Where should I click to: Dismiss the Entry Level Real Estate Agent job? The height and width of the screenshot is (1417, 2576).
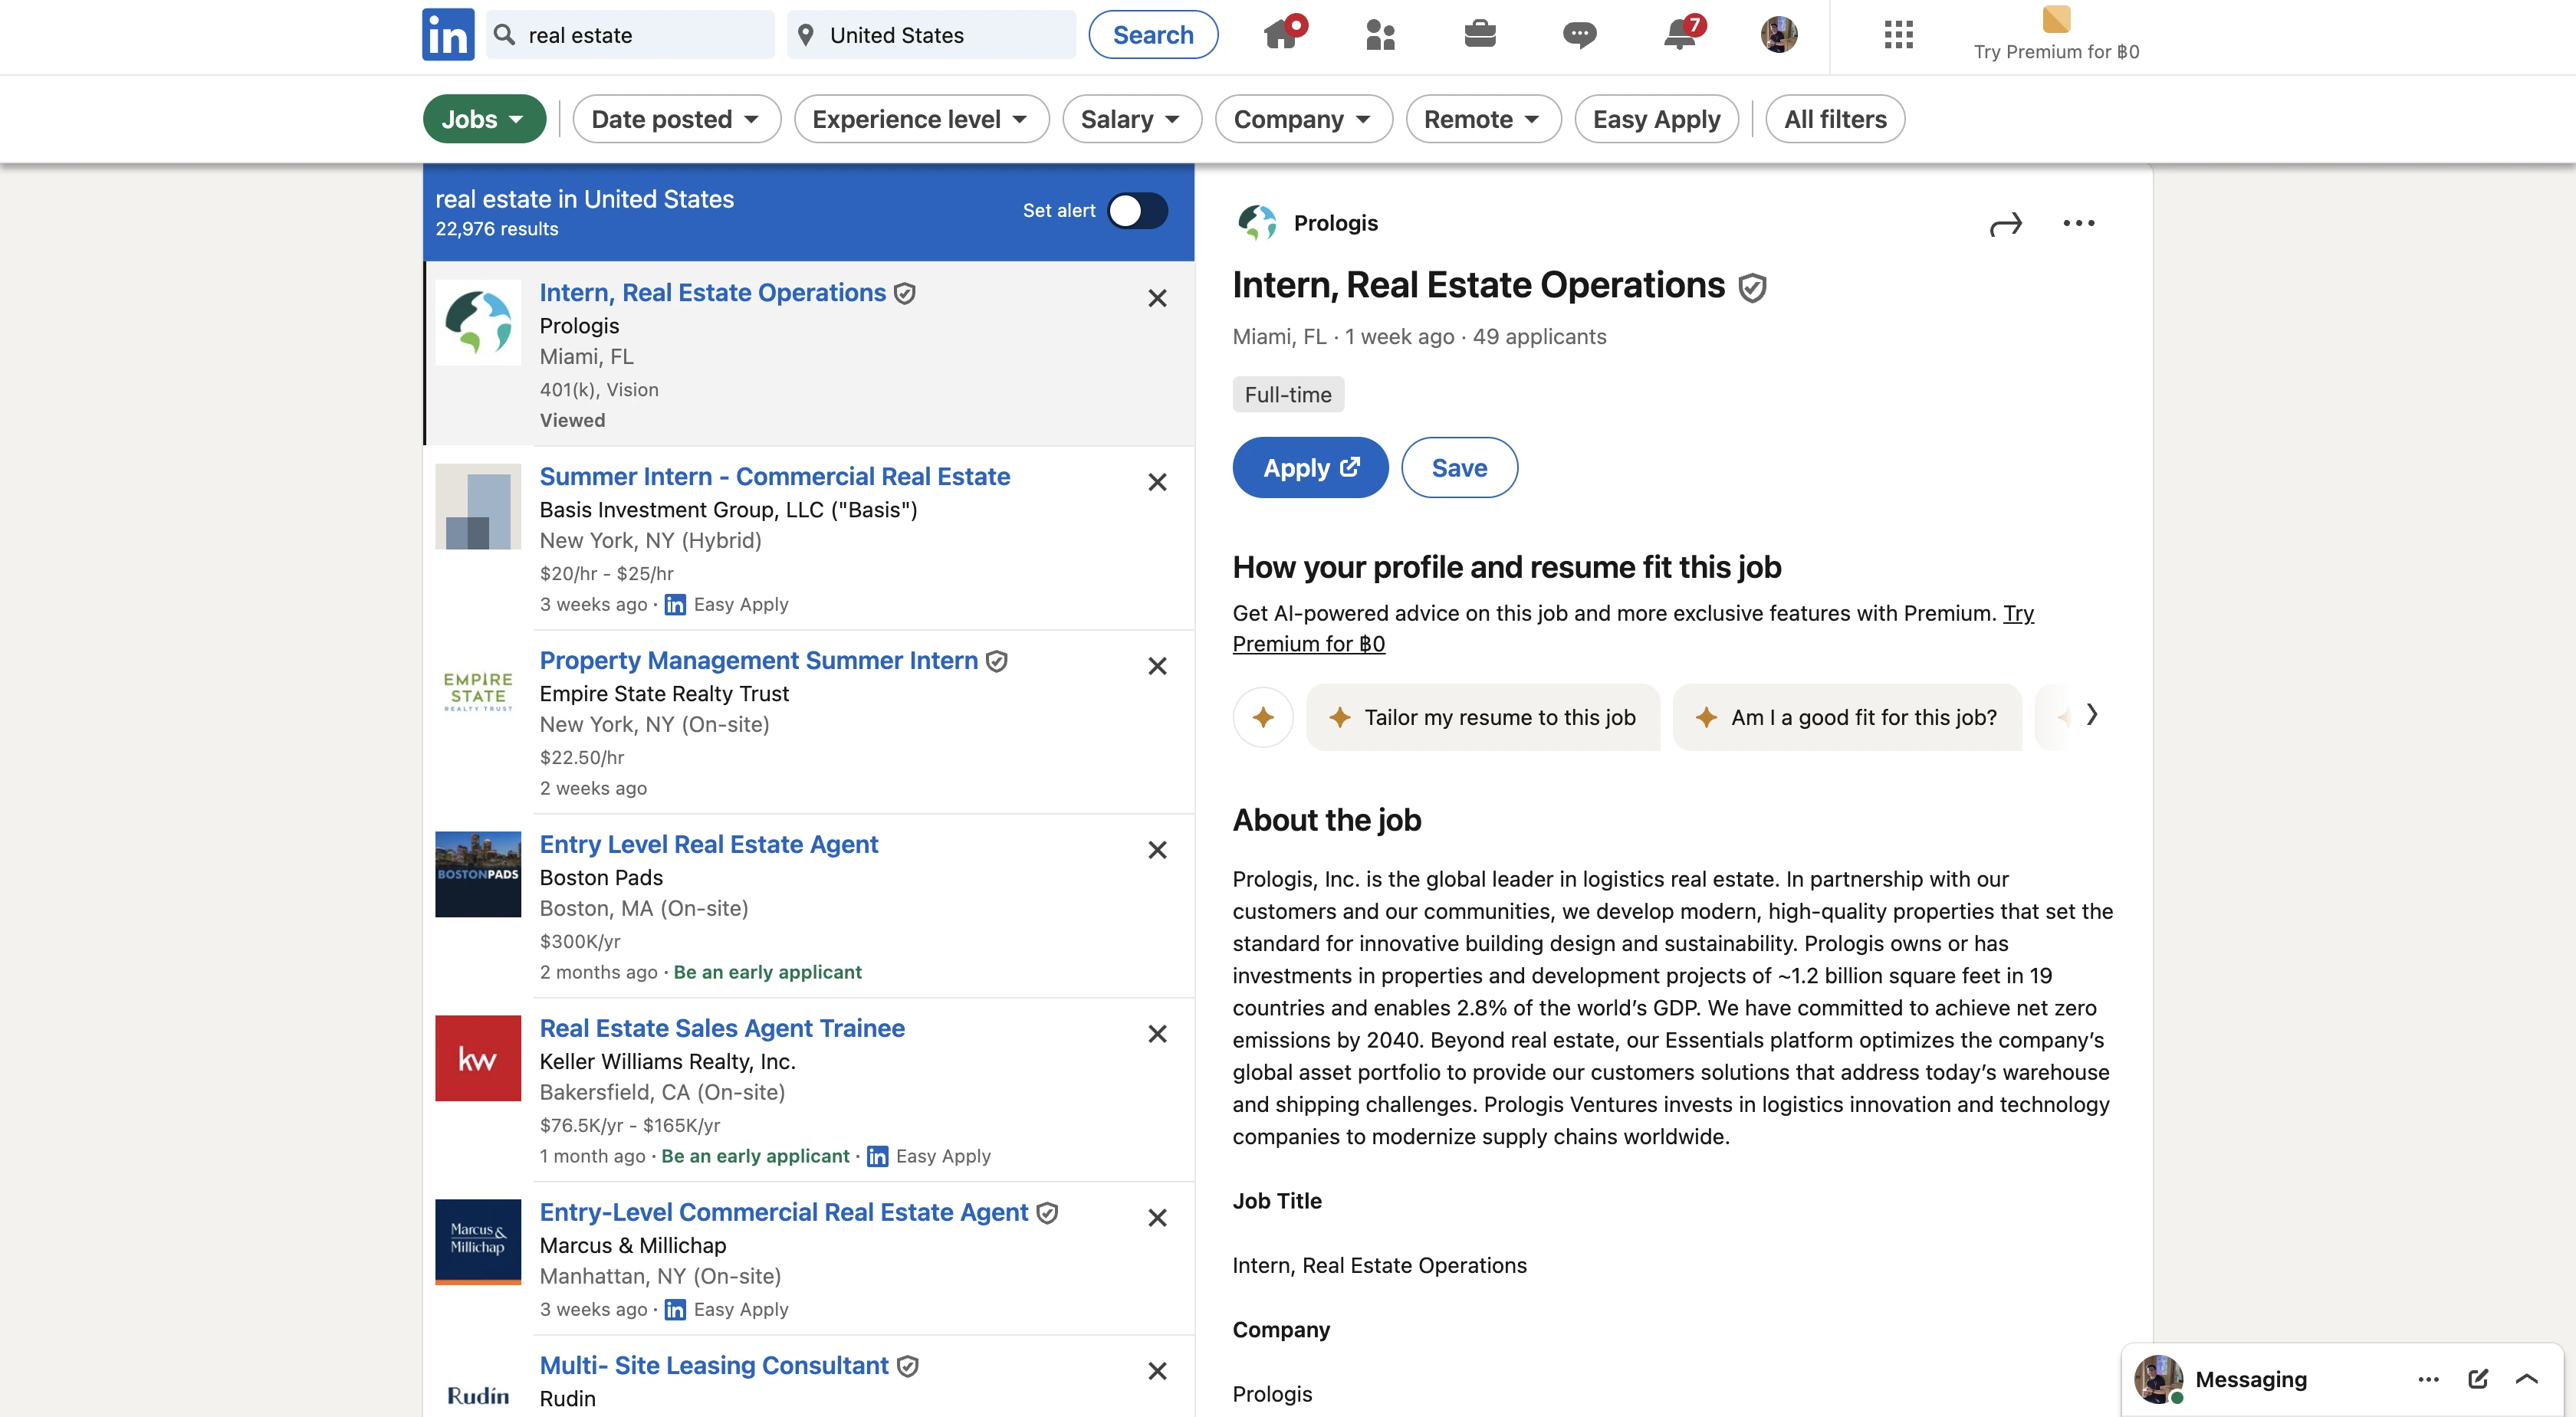coord(1157,851)
